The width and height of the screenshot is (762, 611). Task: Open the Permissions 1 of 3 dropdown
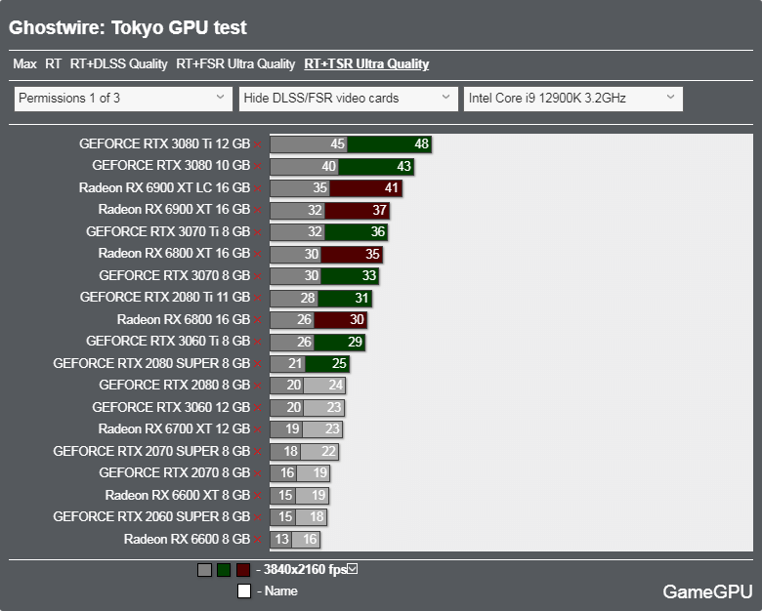click(123, 99)
